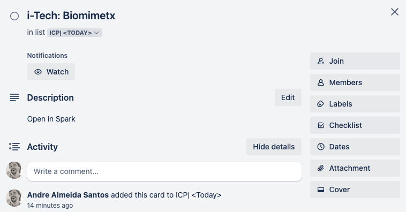This screenshot has height=212, width=406.
Task: Hide activity details
Action: tap(274, 147)
